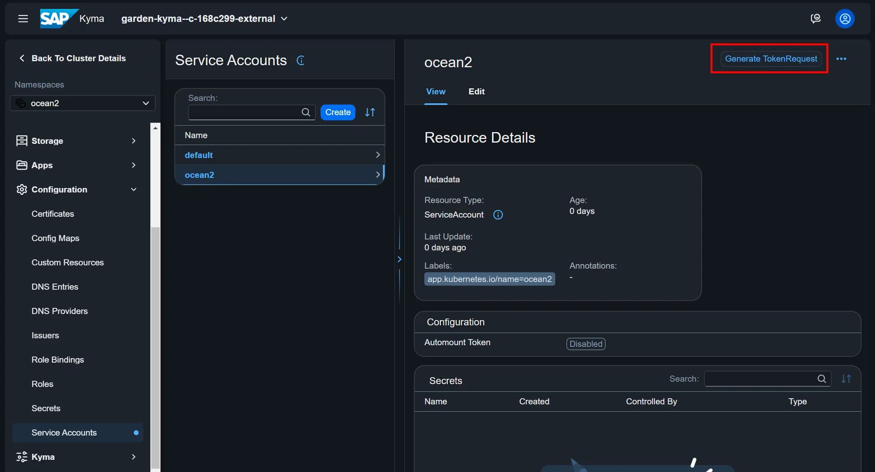Click the Apps sidebar icon
The image size is (875, 472).
coord(21,165)
